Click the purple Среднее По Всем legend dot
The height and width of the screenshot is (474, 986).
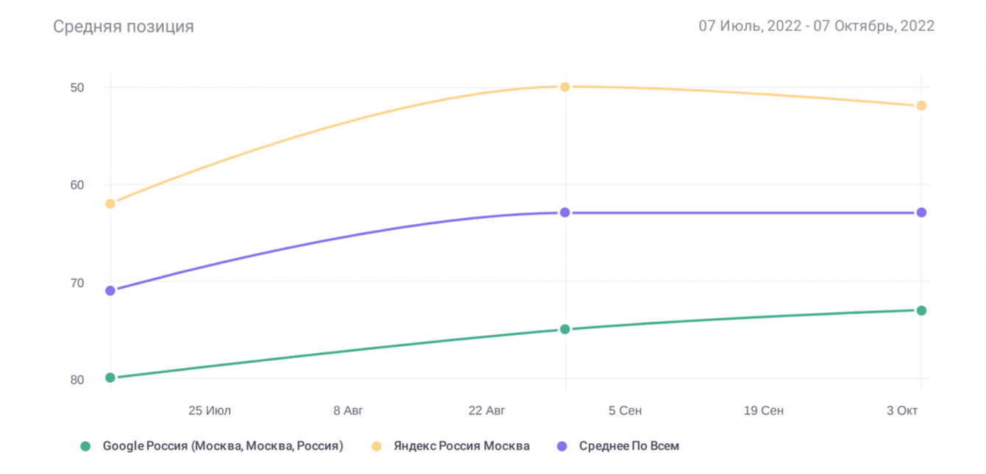[x=562, y=446]
